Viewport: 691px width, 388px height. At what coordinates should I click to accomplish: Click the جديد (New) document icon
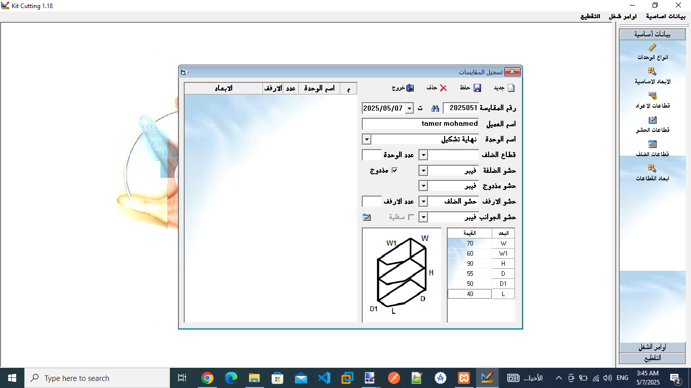click(x=511, y=88)
